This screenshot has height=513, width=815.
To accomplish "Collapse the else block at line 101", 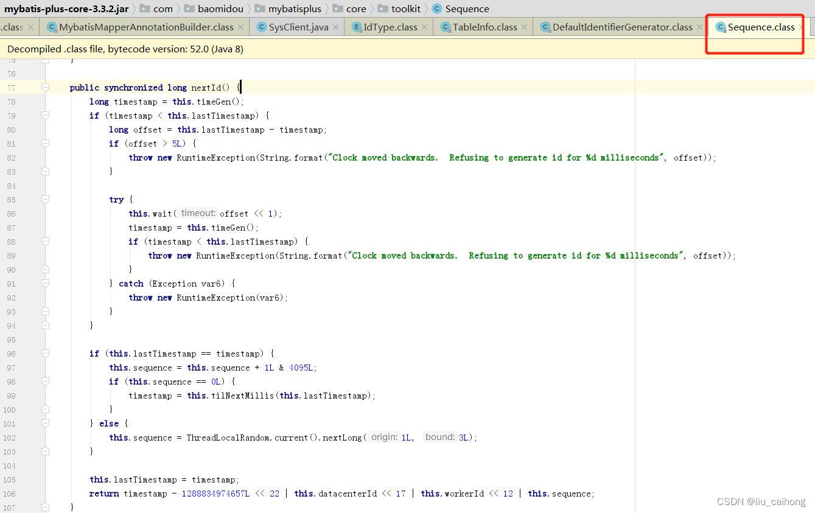I will pyautogui.click(x=45, y=424).
